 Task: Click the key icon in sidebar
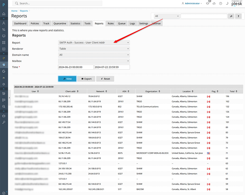click(x=4, y=122)
